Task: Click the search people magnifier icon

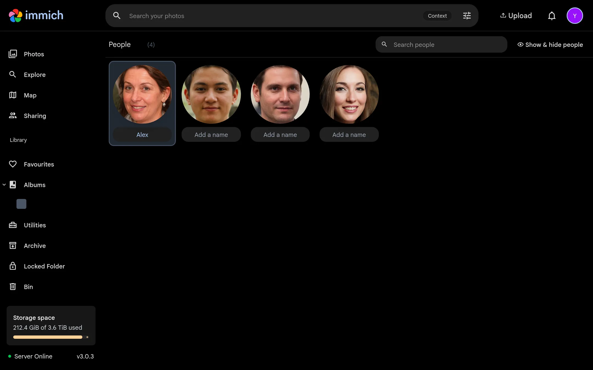Action: coord(384,44)
